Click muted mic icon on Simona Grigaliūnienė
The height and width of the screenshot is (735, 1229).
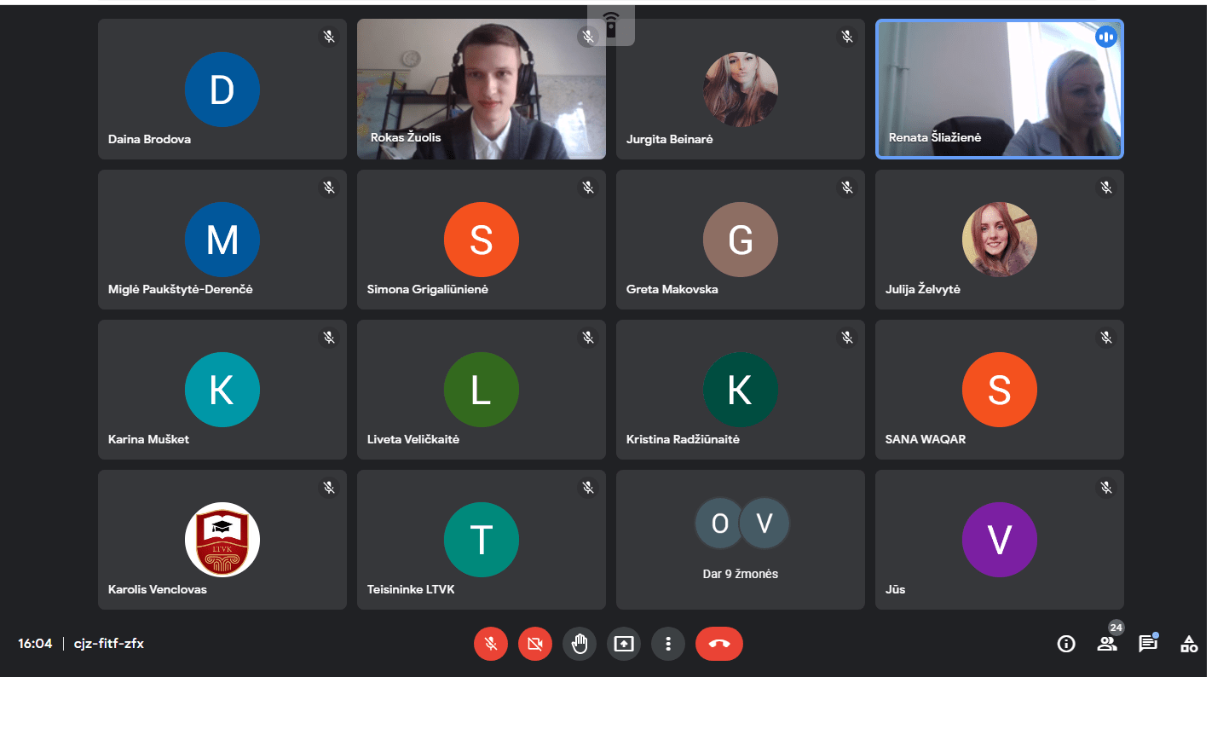588,187
